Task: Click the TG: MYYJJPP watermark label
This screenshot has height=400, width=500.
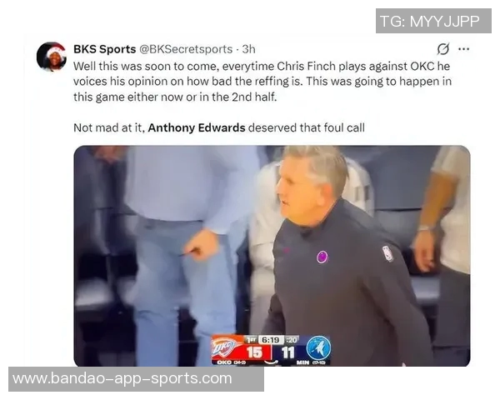Action: (x=433, y=21)
